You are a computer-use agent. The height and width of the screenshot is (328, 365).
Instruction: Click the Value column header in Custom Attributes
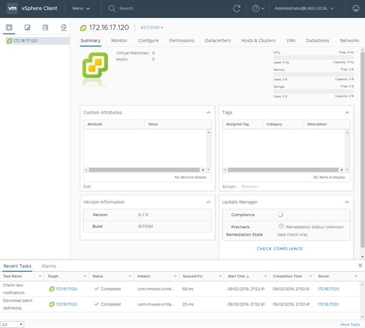coord(178,125)
